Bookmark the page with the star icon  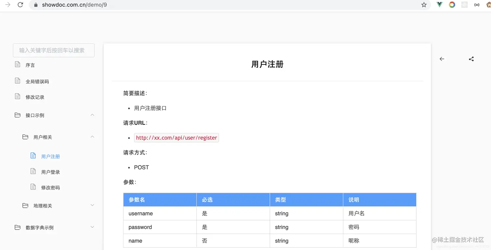click(424, 5)
